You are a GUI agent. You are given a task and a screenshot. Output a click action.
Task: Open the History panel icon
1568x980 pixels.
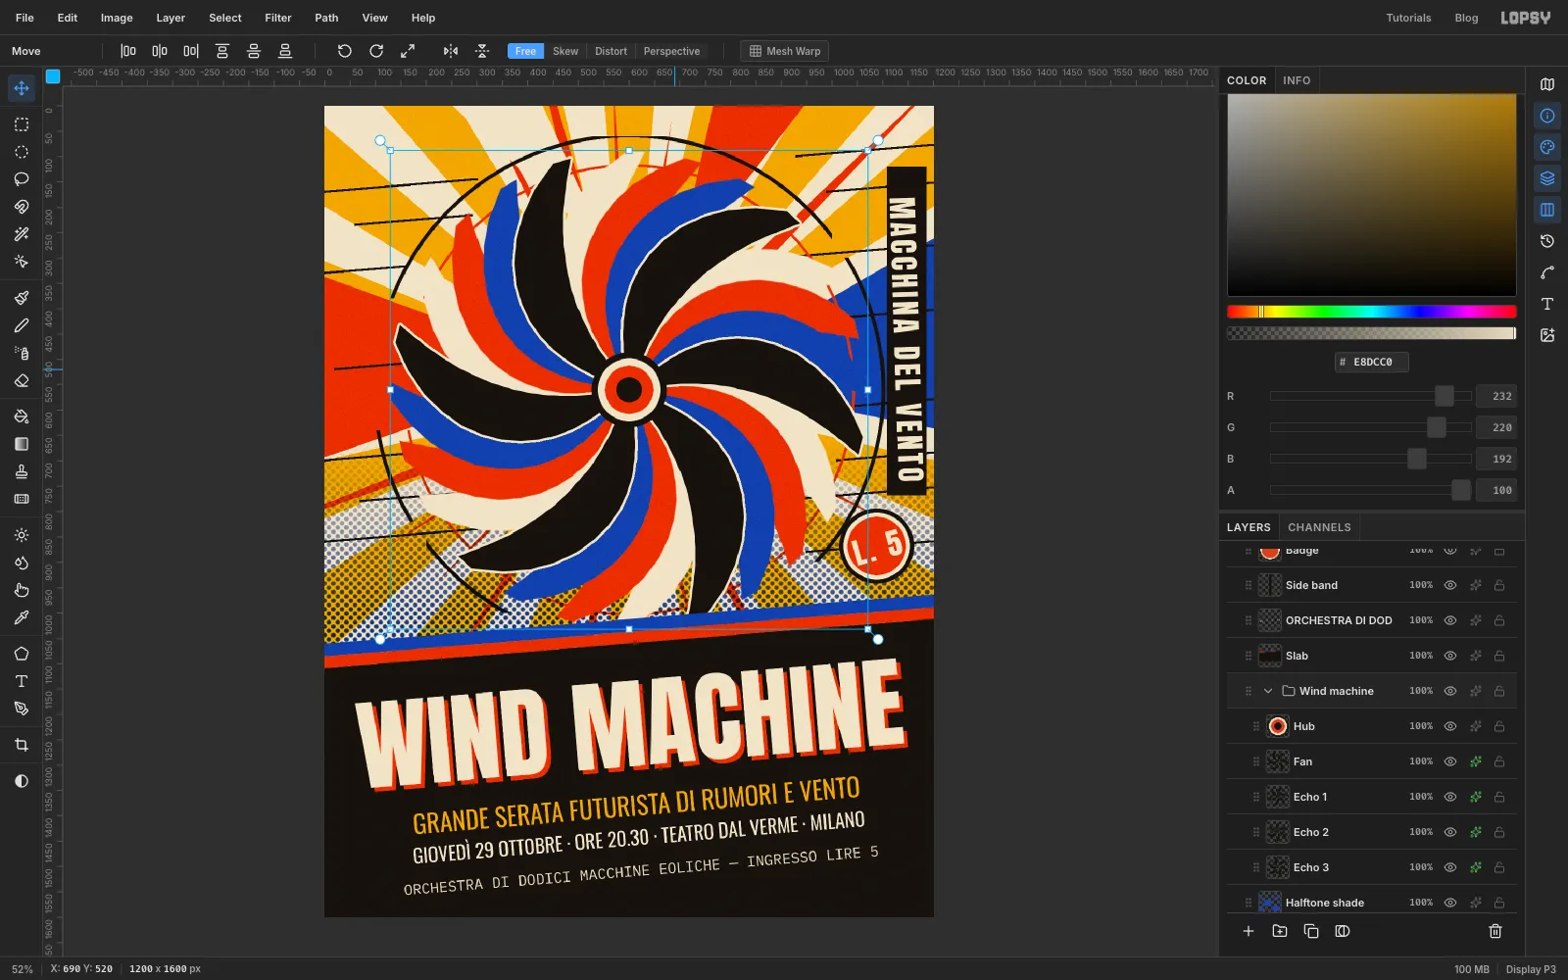(1547, 241)
